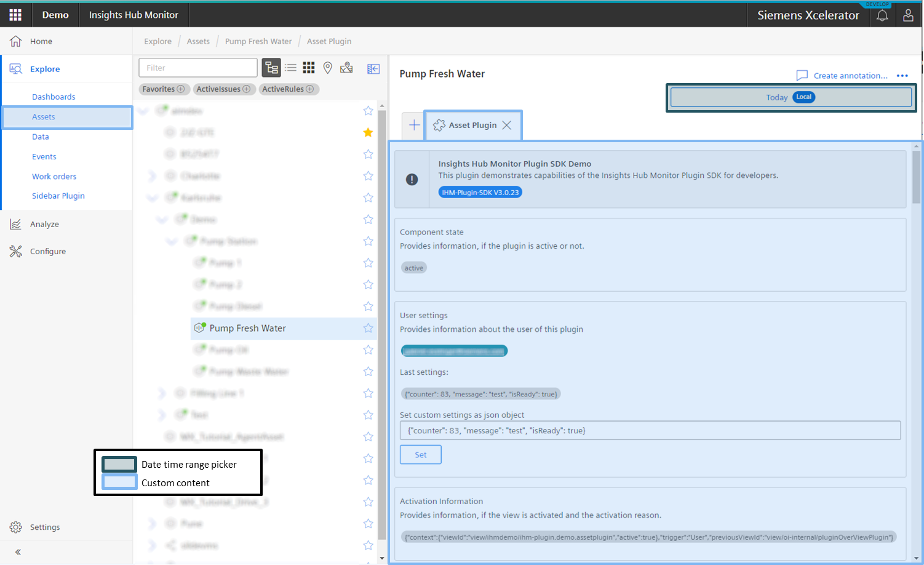This screenshot has width=924, height=565.
Task: Open the more options ellipsis menu
Action: point(902,76)
